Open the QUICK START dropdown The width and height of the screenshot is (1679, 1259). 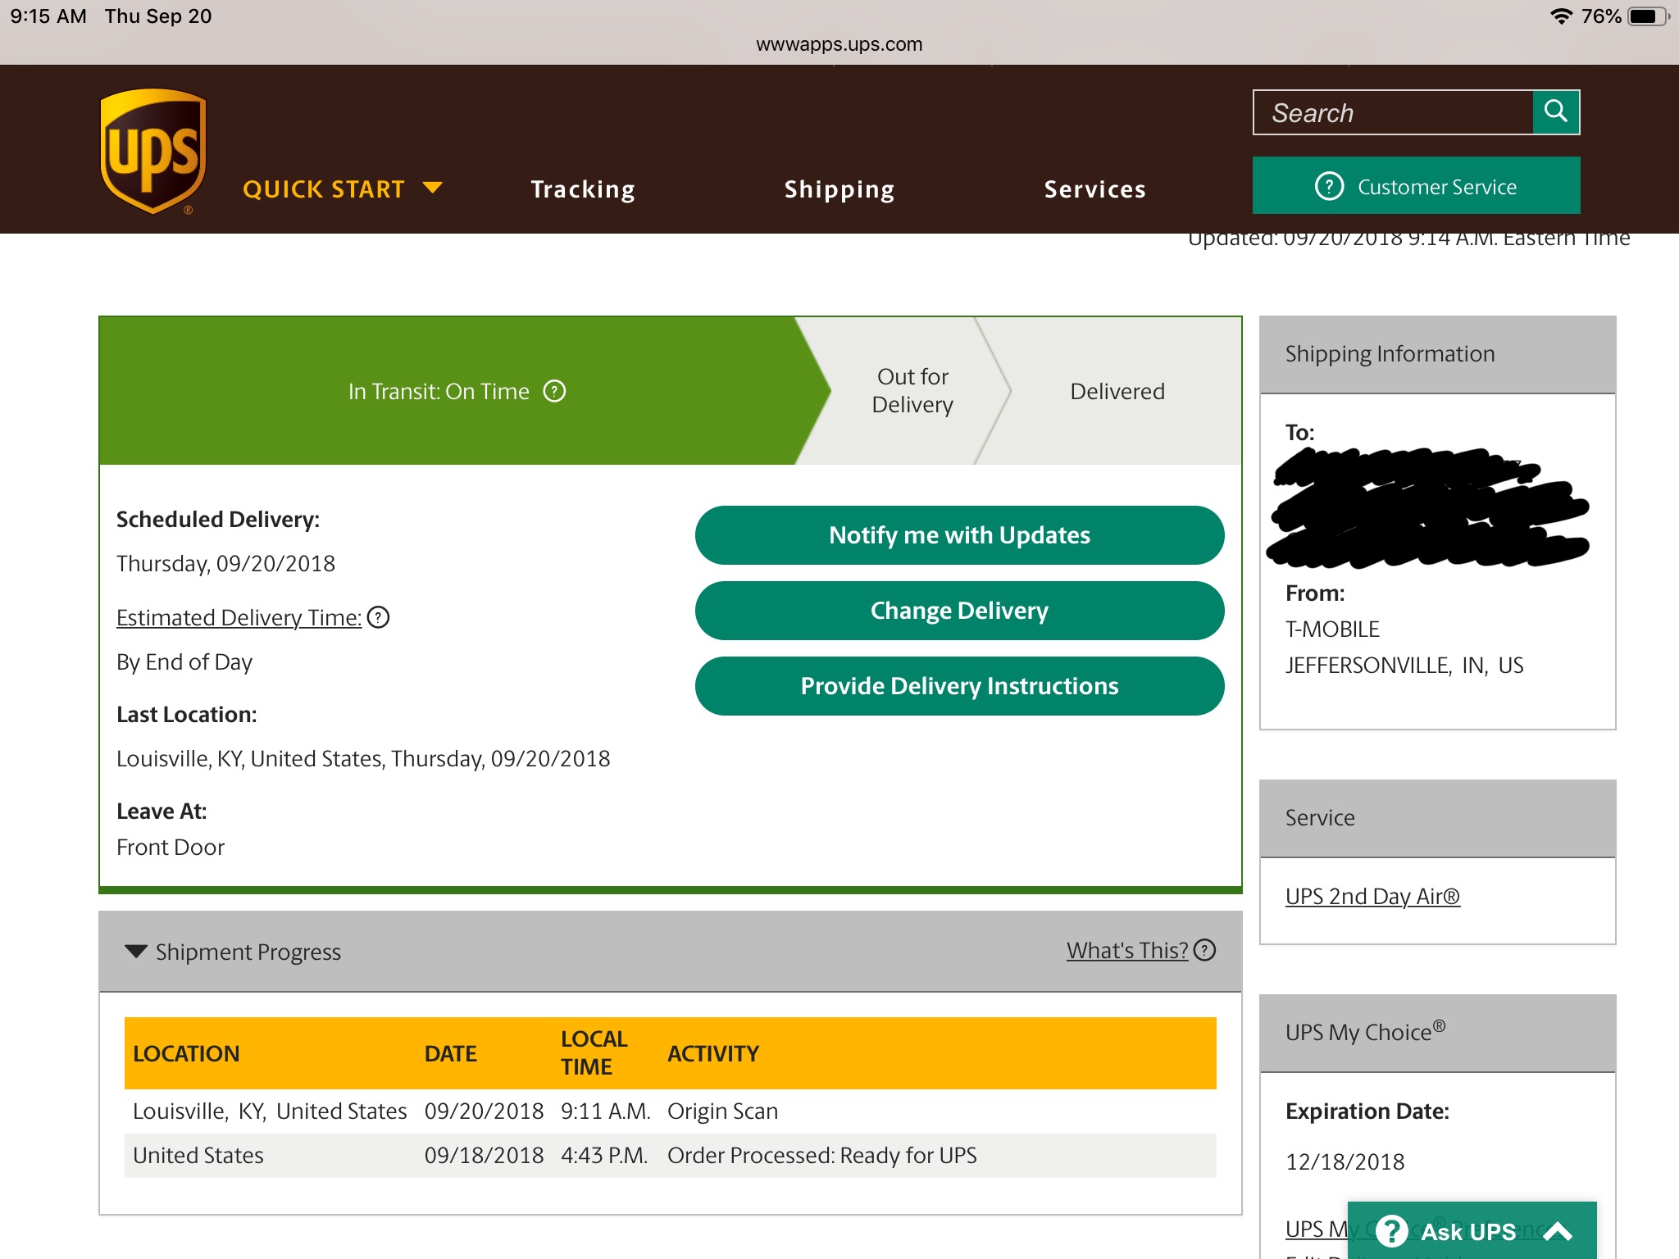(342, 189)
